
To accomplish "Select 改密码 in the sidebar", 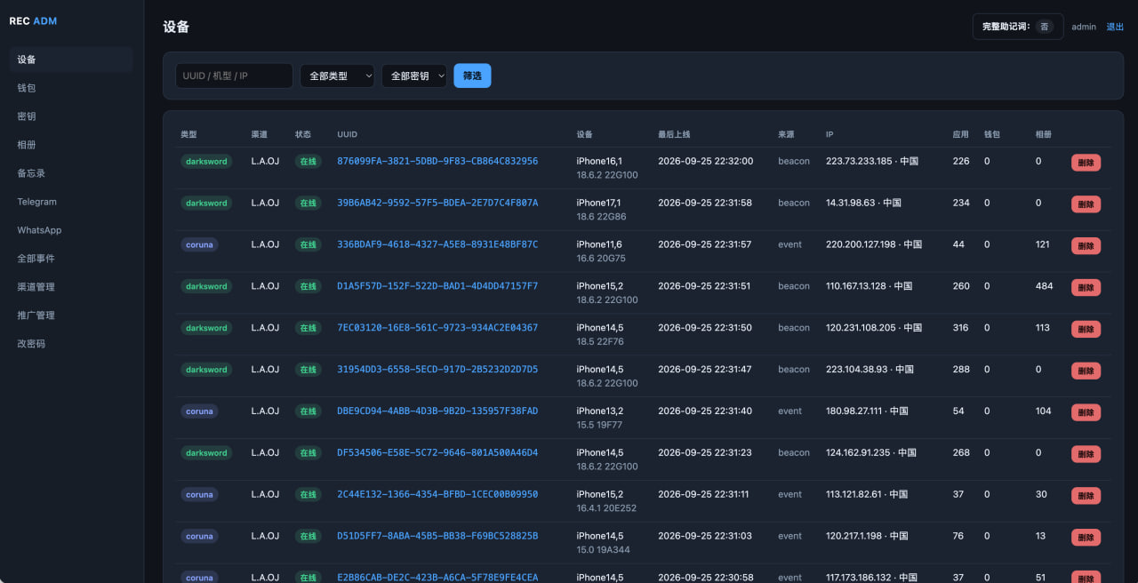I will pos(71,344).
